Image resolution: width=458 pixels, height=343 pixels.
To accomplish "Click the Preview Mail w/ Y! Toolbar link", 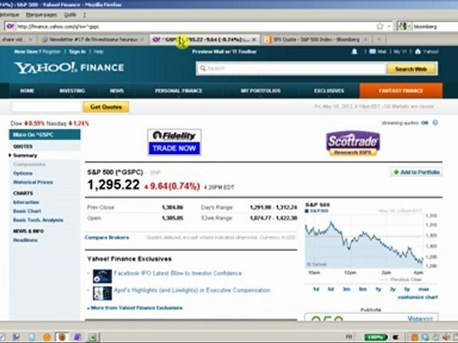I will coord(224,51).
